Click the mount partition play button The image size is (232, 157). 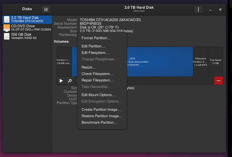pyautogui.click(x=61, y=81)
